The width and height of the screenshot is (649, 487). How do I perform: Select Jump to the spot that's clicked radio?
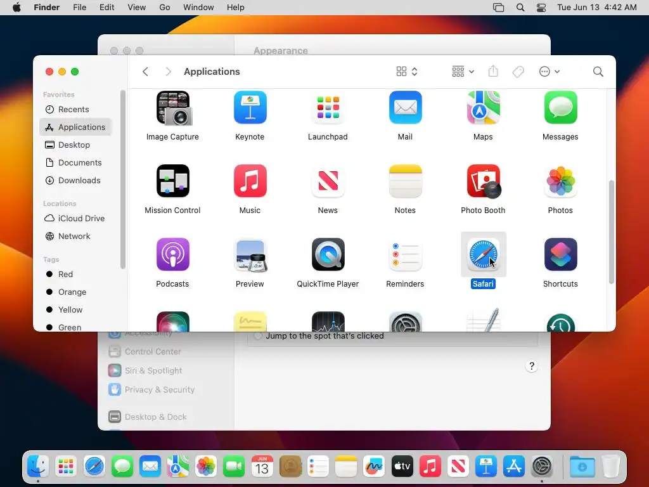[258, 336]
